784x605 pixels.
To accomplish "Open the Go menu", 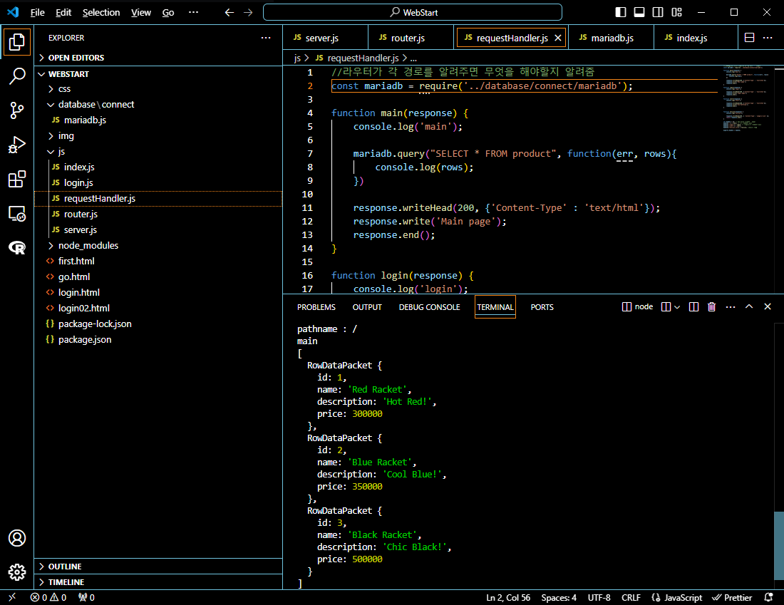I will click(x=168, y=13).
